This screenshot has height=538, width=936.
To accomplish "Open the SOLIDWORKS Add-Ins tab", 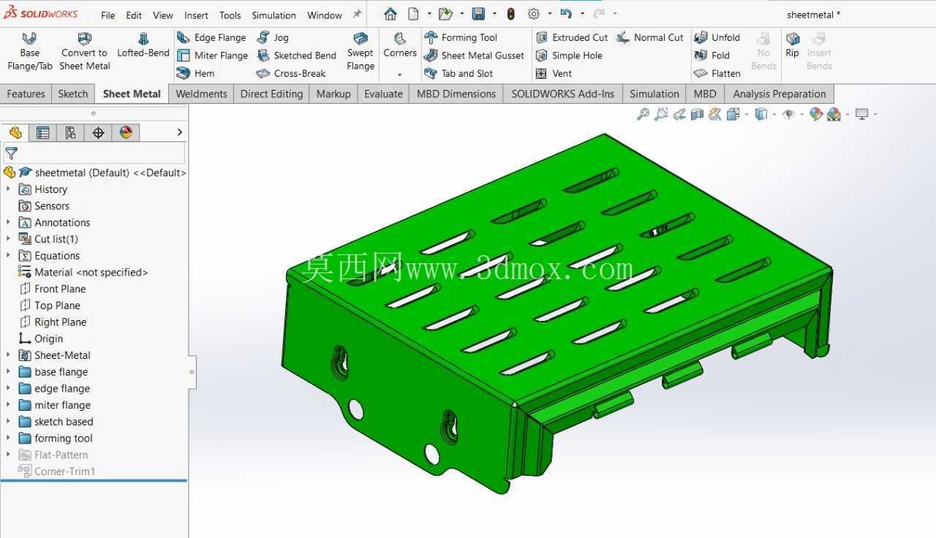I will [x=562, y=94].
